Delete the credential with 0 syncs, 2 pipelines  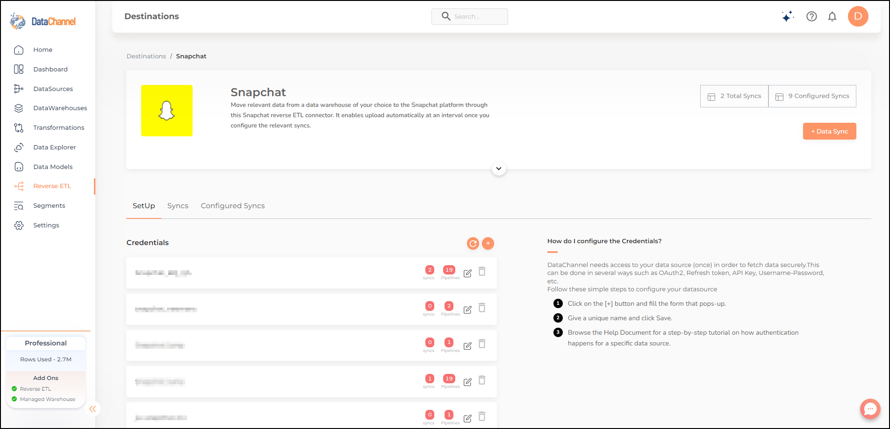482,308
